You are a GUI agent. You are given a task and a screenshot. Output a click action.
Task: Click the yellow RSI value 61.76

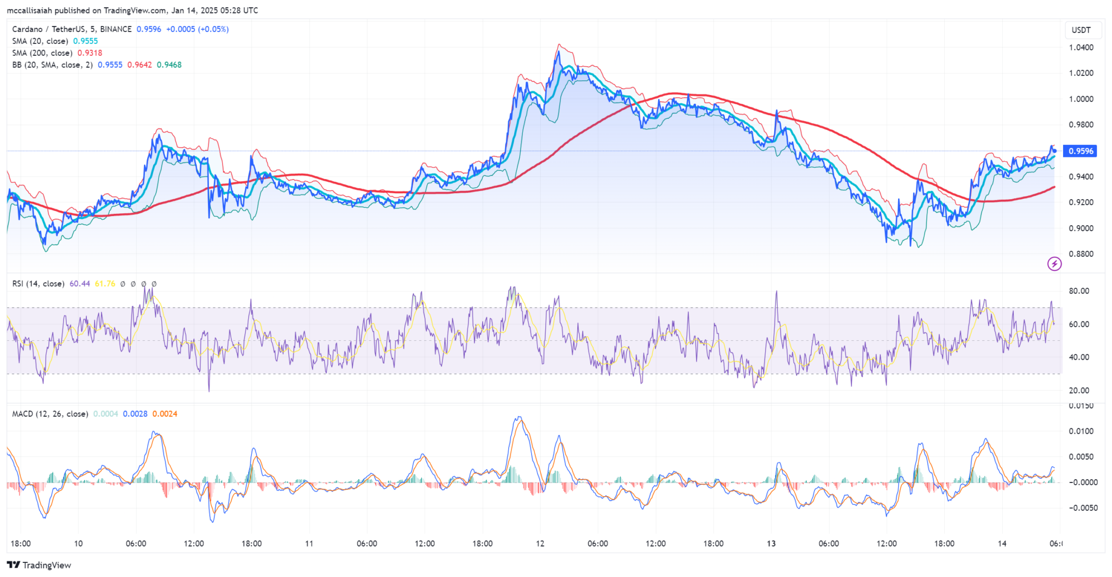[x=105, y=284]
